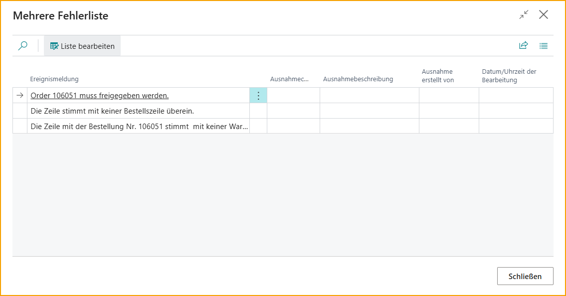Click the arrow row selector of first row
The height and width of the screenshot is (296, 566).
click(x=20, y=96)
